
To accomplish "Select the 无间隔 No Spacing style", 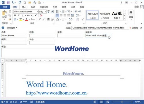I will tap(105, 16).
